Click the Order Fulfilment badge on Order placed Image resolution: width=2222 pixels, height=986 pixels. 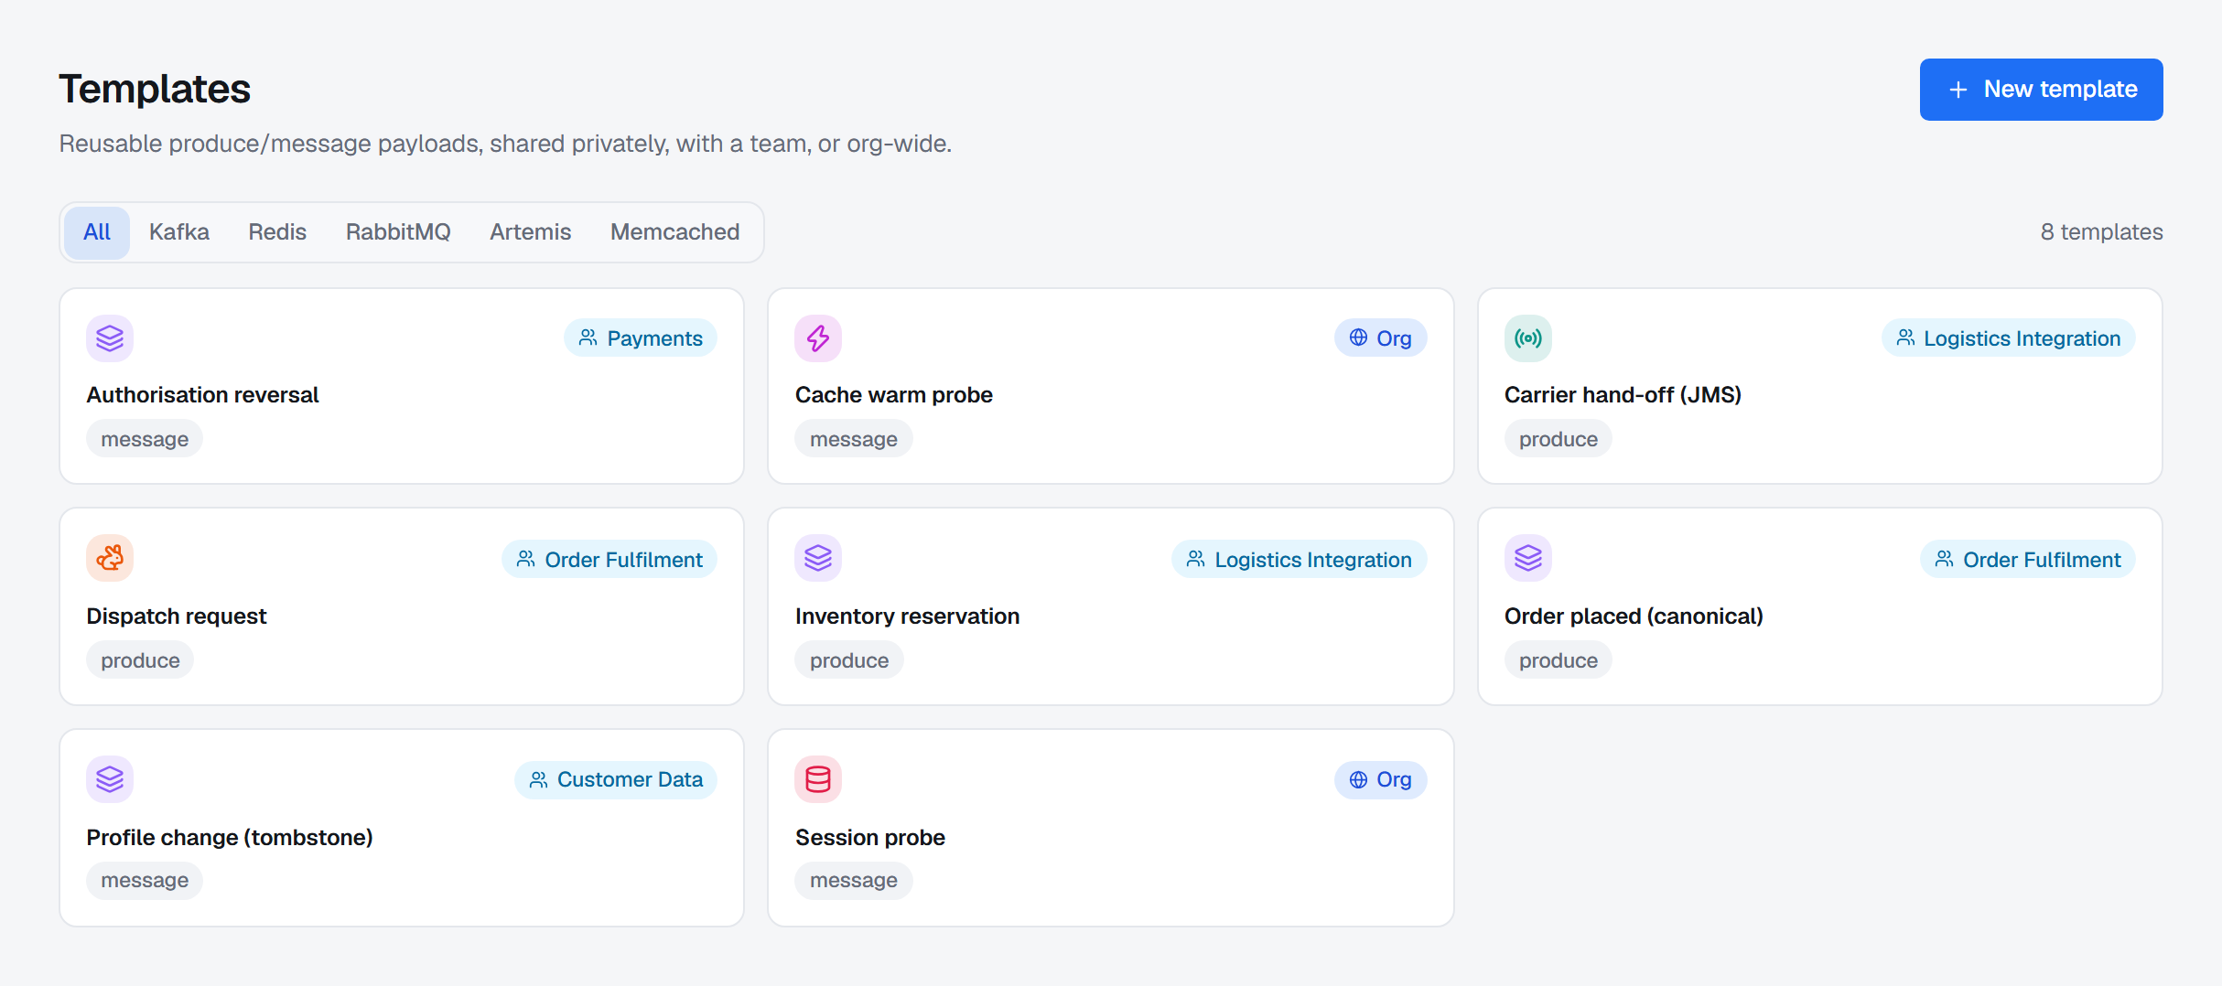click(x=2028, y=560)
